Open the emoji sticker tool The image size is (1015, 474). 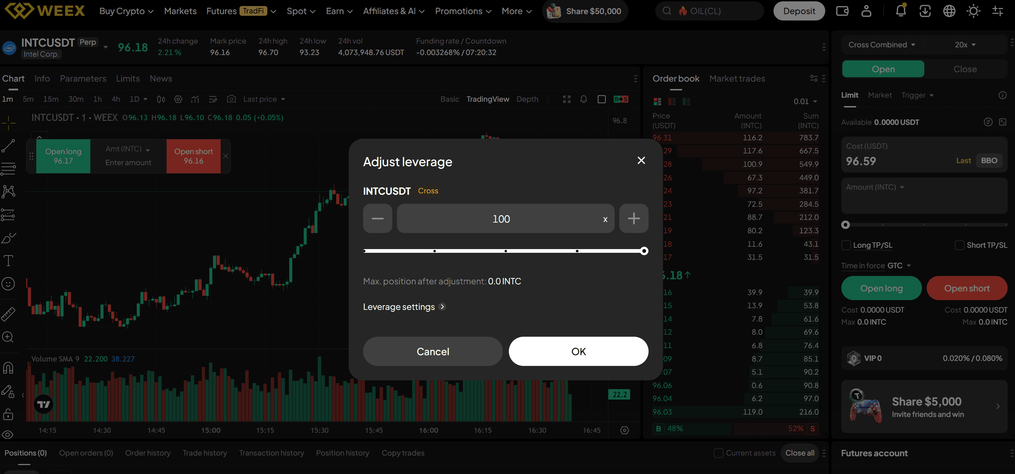[8, 283]
